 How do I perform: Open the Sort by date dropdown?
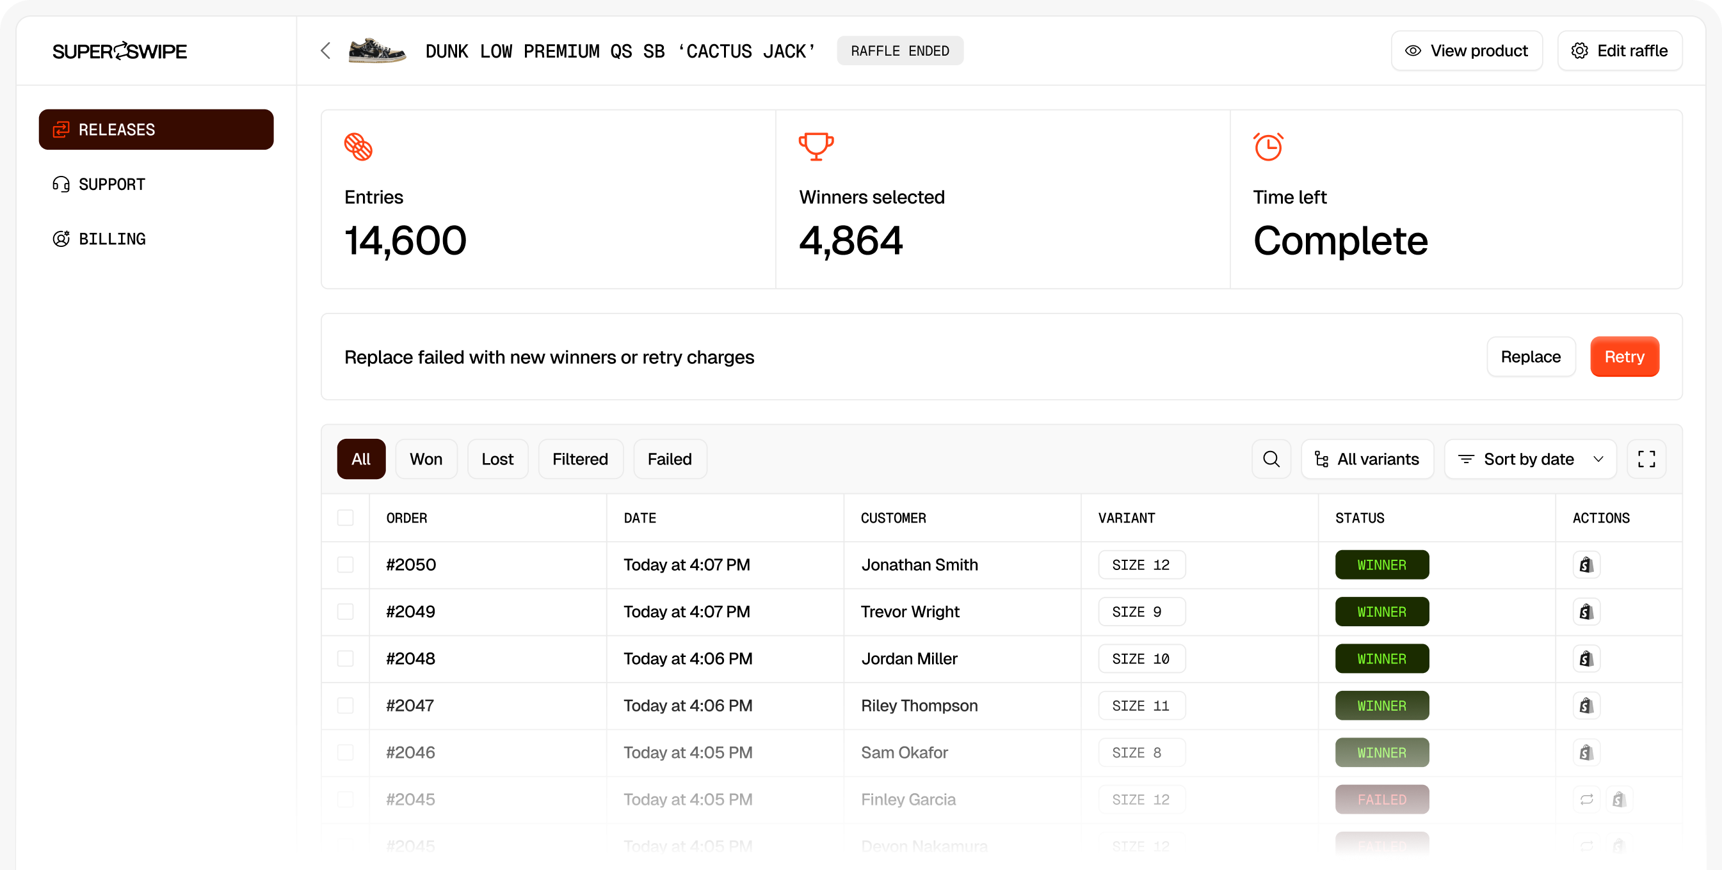pos(1529,459)
